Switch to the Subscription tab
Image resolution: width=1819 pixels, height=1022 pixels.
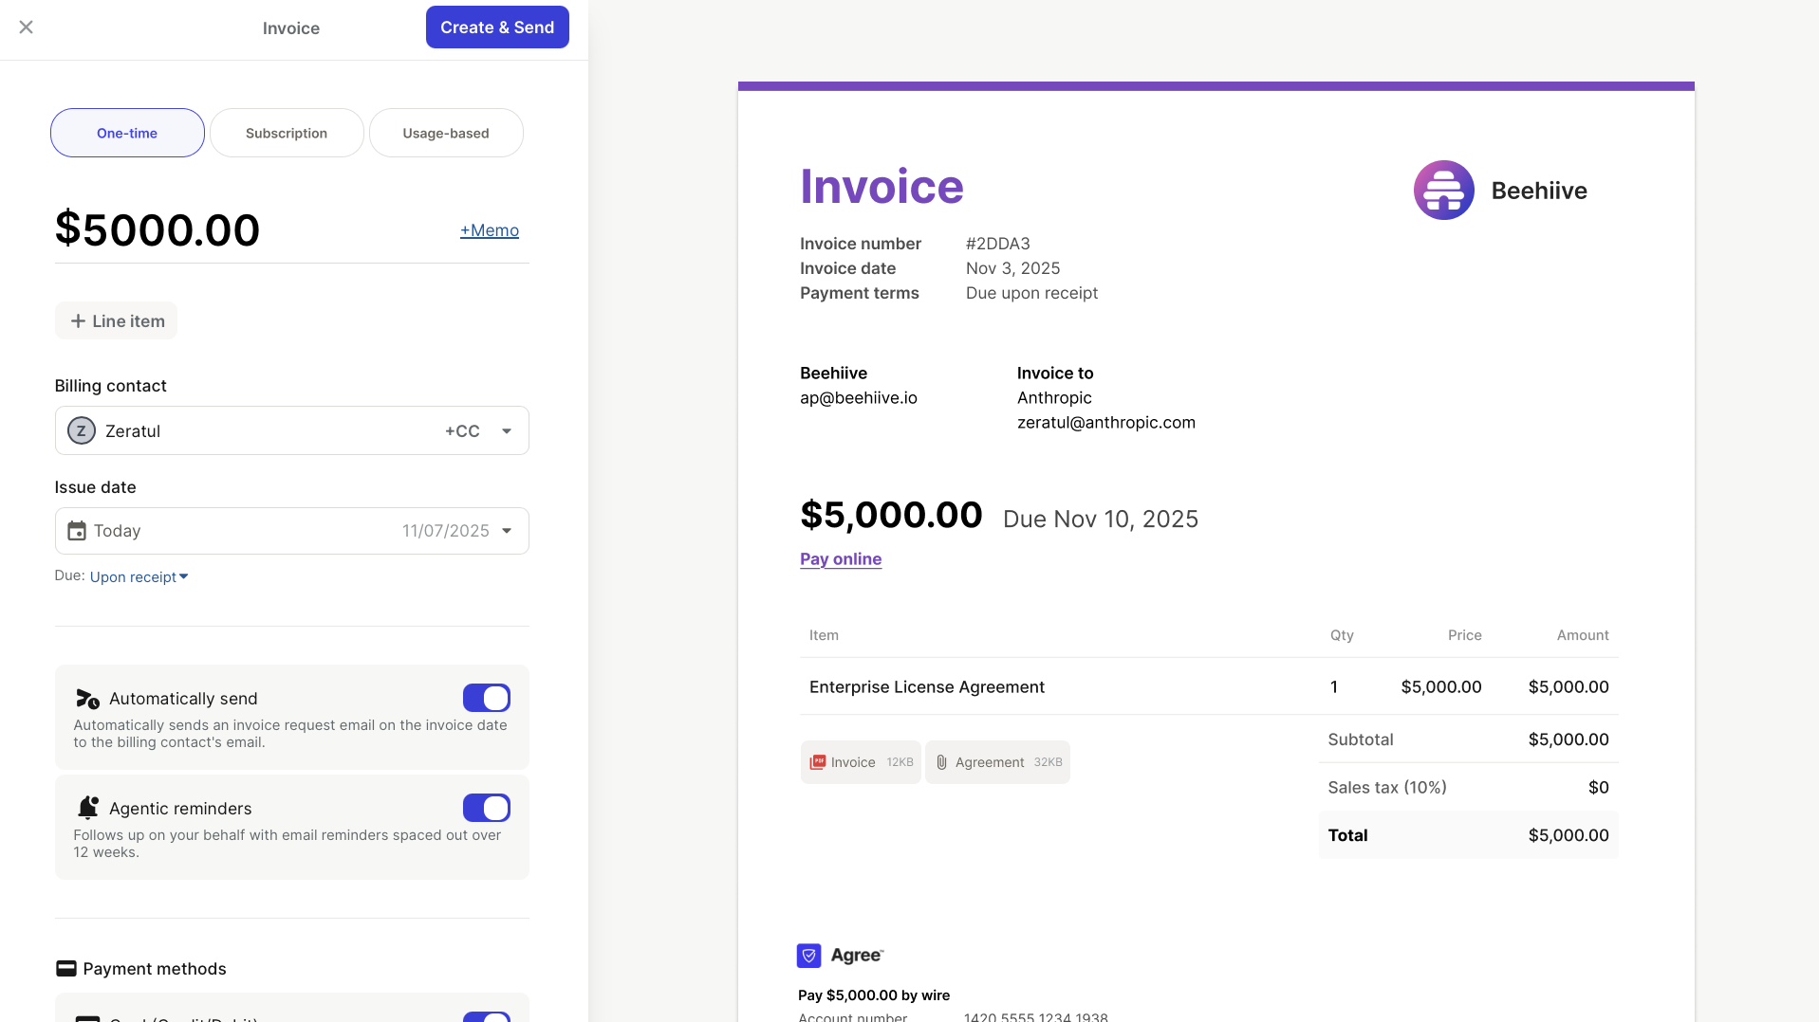[287, 133]
